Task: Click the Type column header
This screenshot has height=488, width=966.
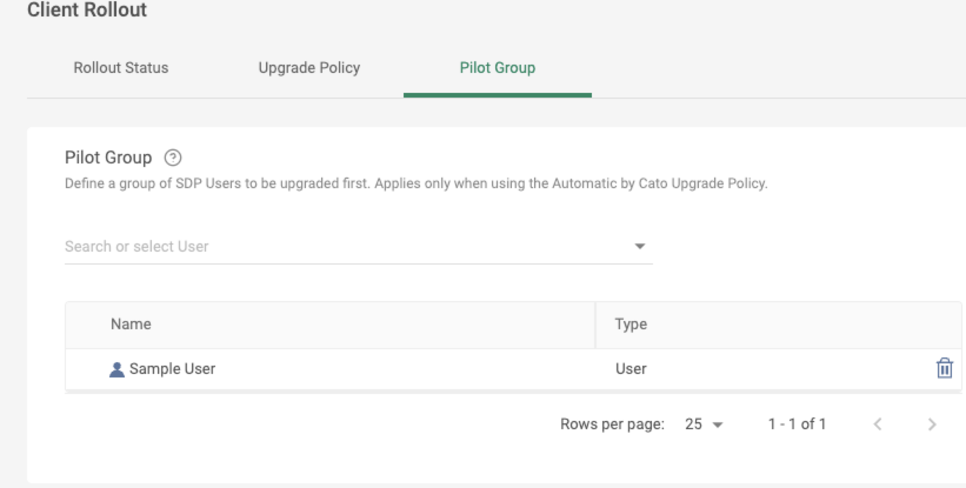Action: coord(631,324)
